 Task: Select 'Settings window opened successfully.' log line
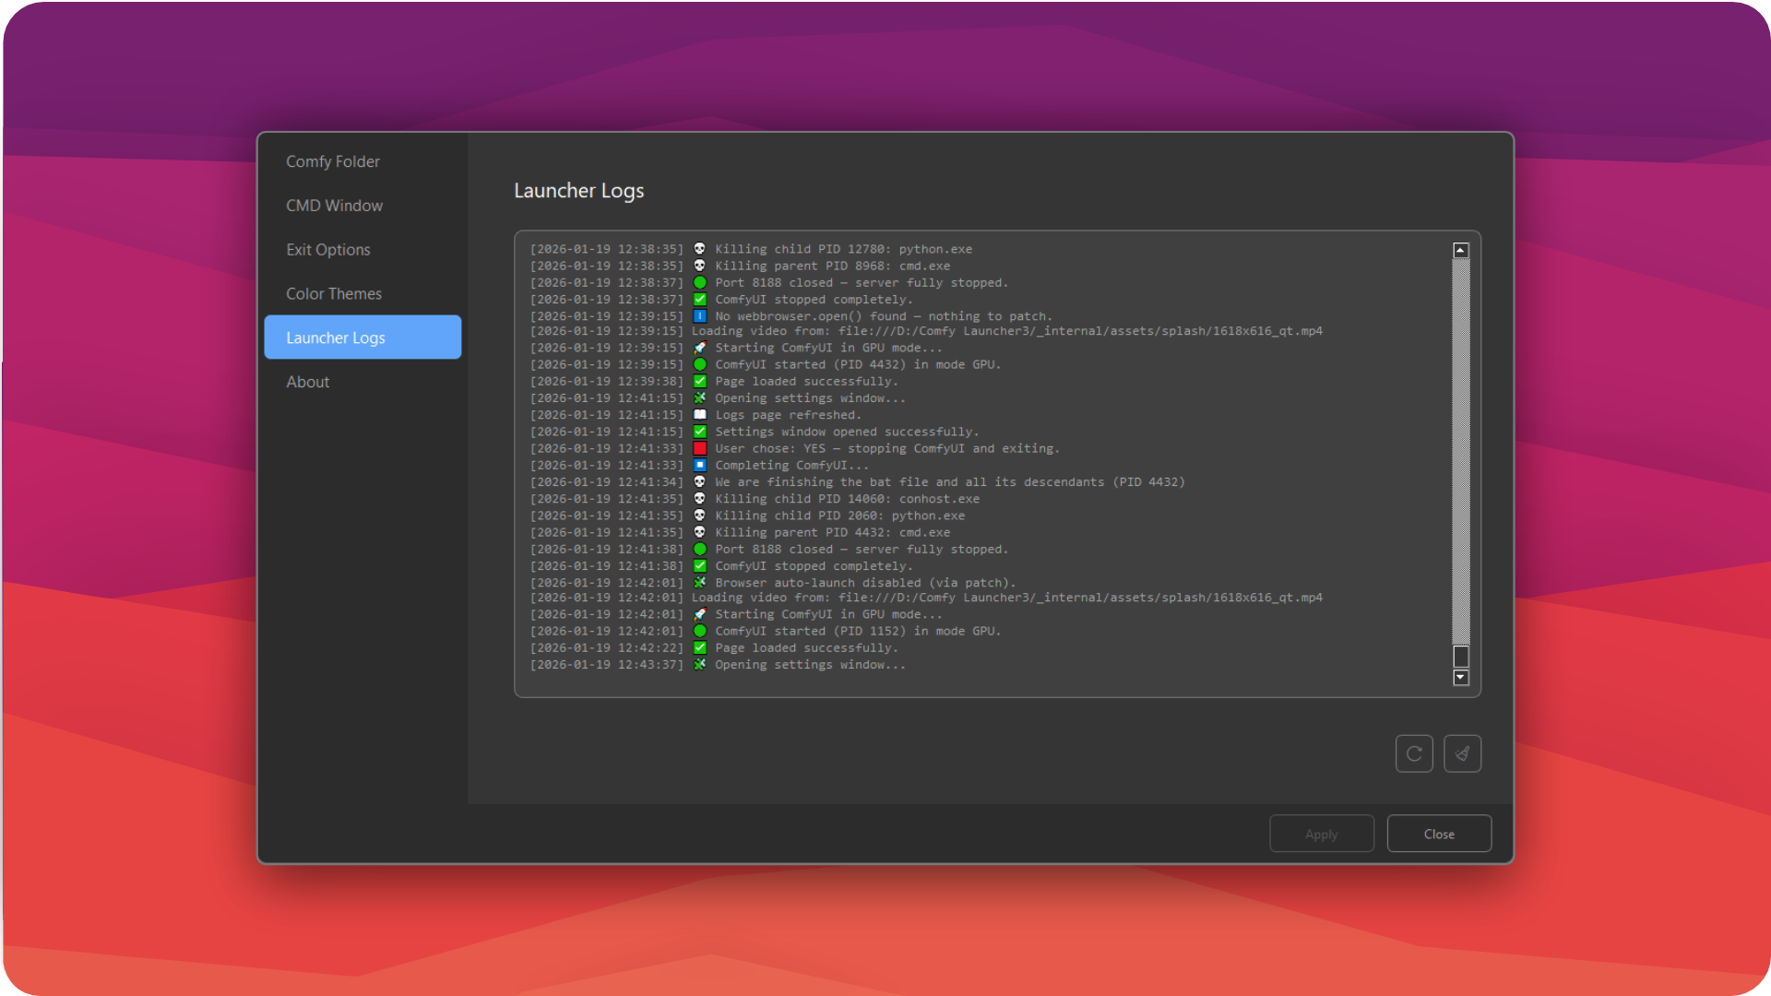tap(755, 432)
